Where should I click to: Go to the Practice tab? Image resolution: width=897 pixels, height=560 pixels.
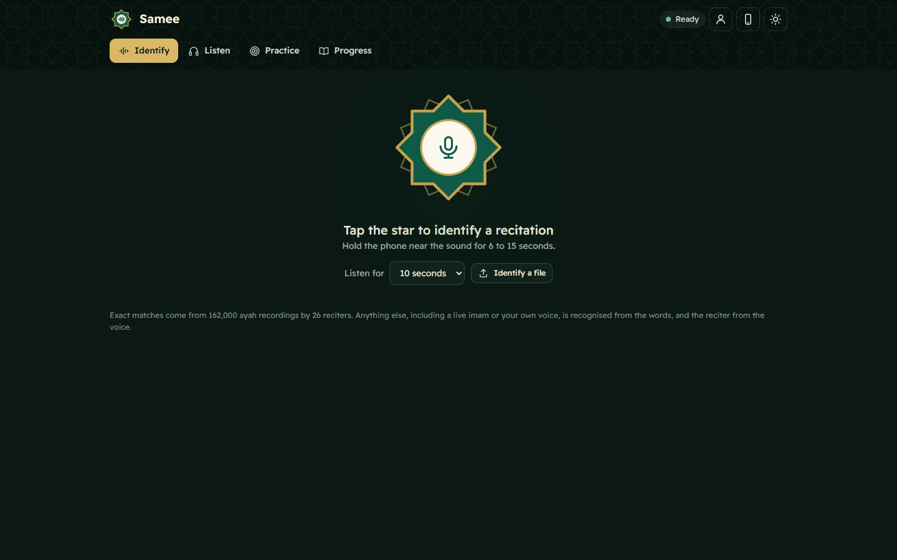(x=275, y=51)
